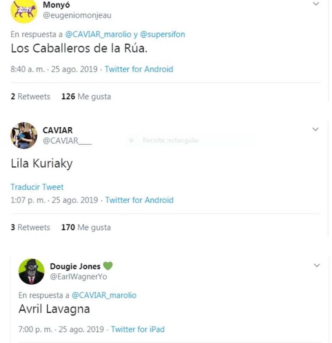The width and height of the screenshot is (332, 343).
Task: View the 2 Retweets list
Action: (x=31, y=96)
